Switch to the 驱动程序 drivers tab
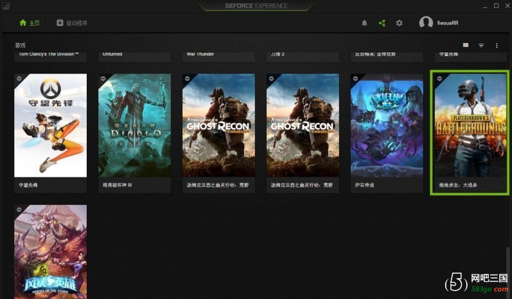The width and height of the screenshot is (512, 299). tap(72, 23)
